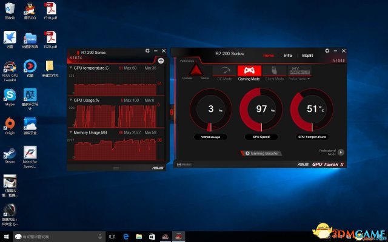Switch to OC Mode gauge icon

click(x=224, y=71)
